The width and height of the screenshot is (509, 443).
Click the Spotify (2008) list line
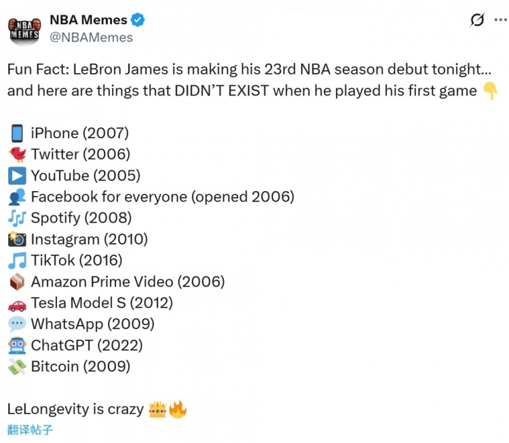(x=81, y=218)
